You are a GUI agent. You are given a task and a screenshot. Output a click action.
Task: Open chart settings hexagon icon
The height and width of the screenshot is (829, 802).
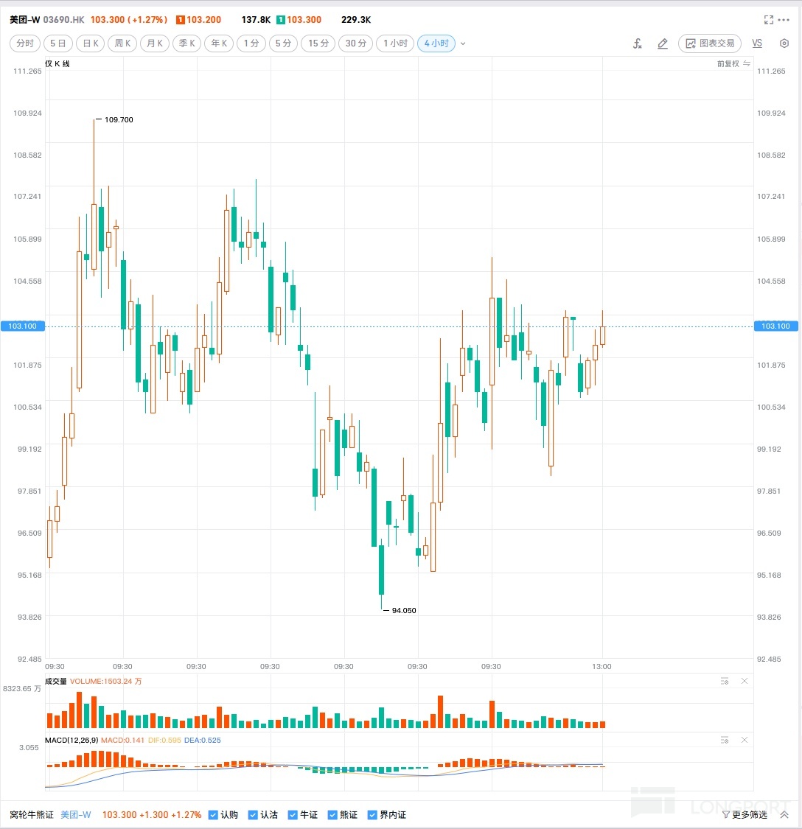click(784, 43)
